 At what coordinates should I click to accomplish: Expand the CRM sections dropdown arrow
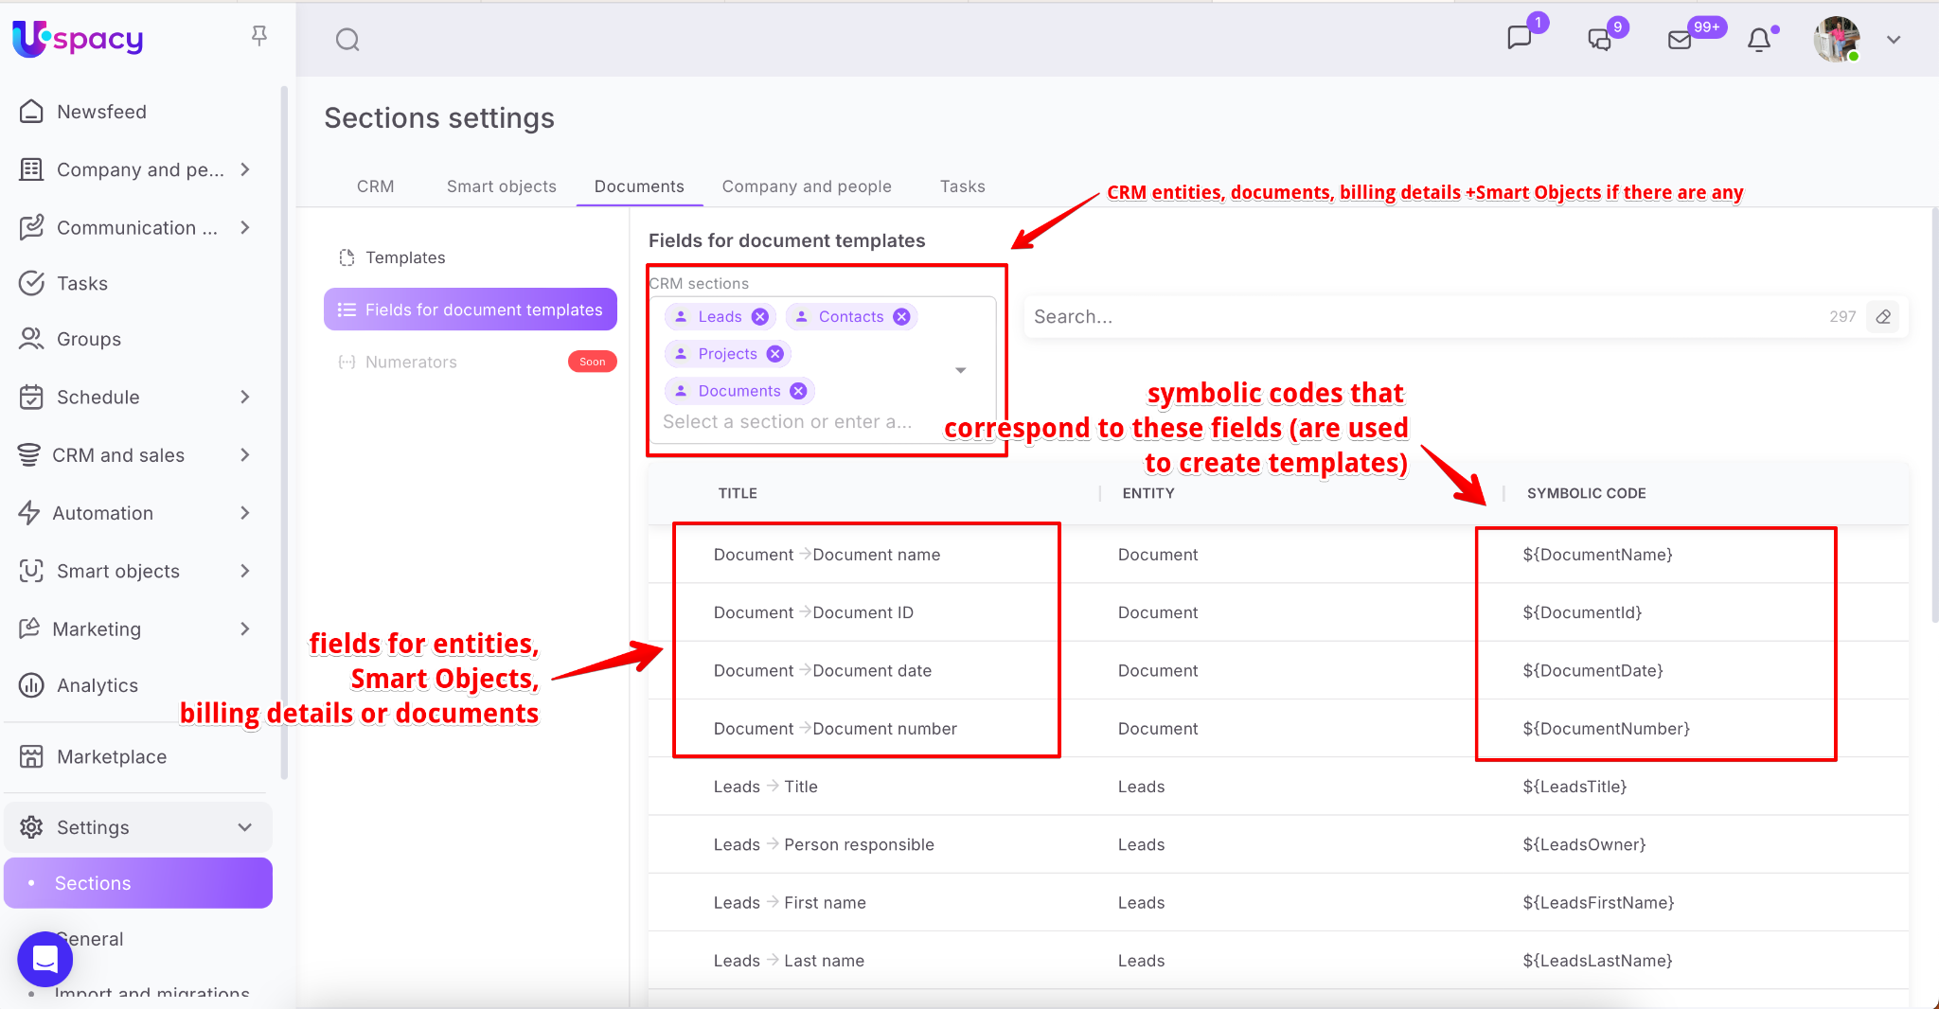[960, 370]
